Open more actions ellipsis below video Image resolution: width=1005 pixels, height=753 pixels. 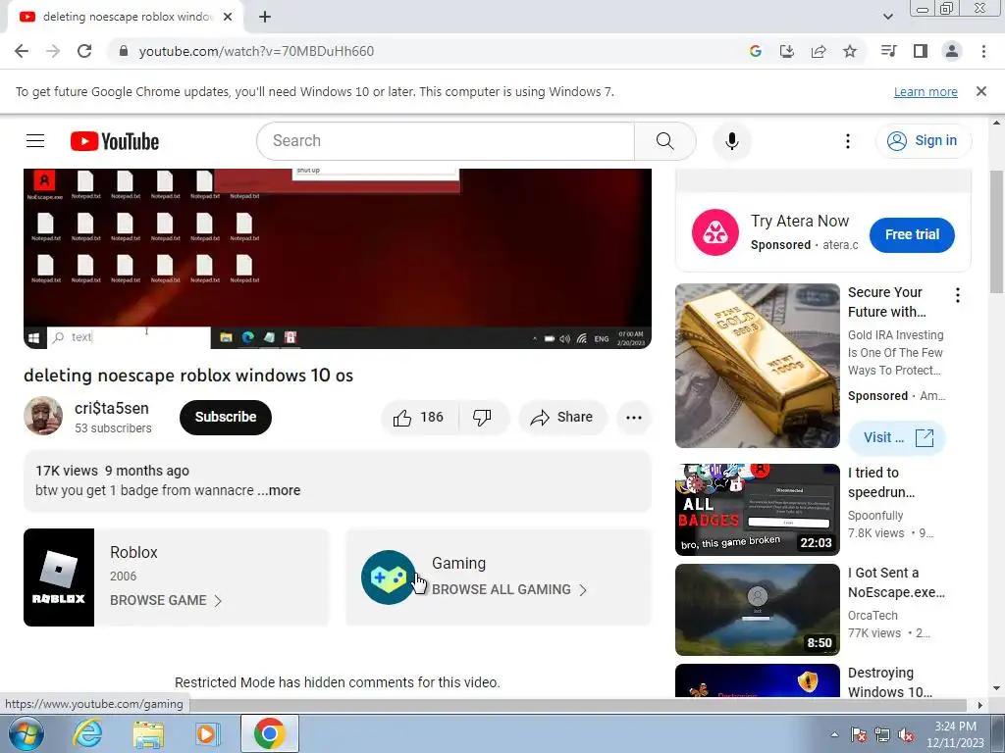pos(634,418)
